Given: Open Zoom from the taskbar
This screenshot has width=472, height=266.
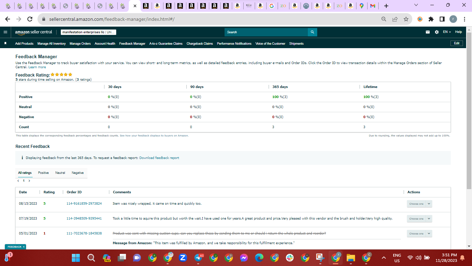Looking at the screenshot, I should pyautogui.click(x=183, y=258).
